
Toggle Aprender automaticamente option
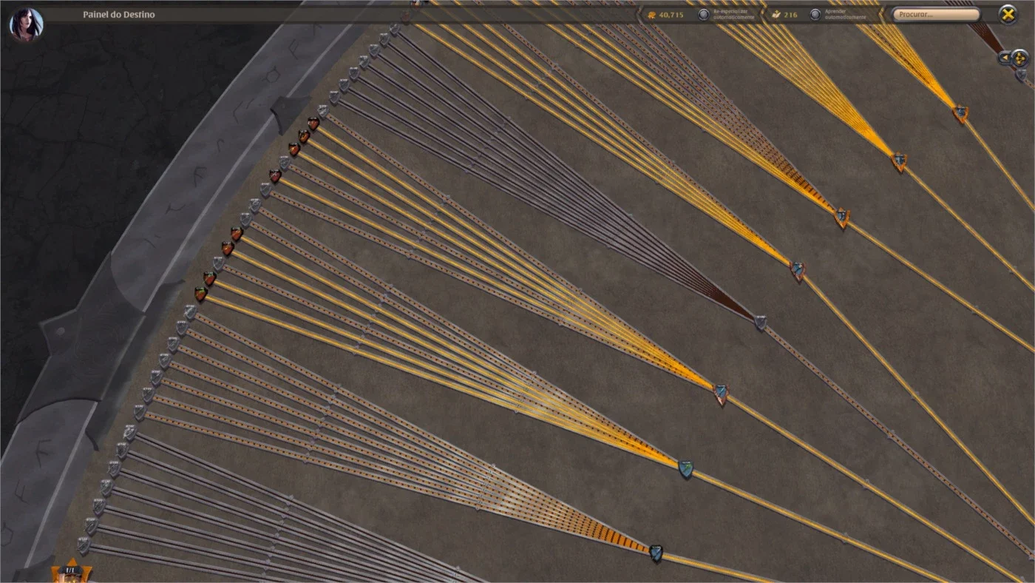point(815,14)
